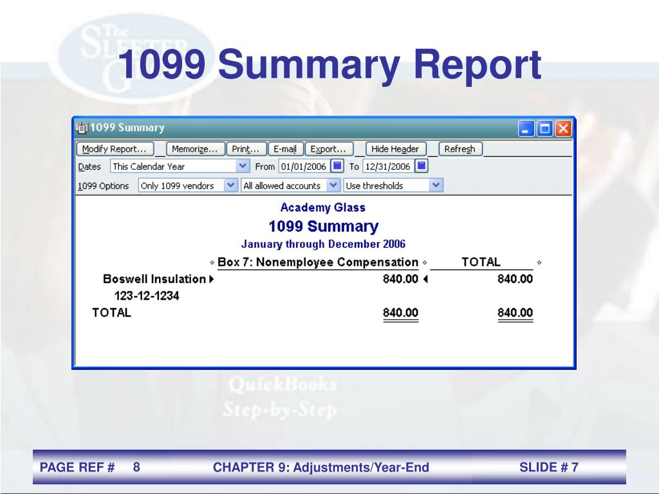Click the grand total 840.00 in TOTAL column
The height and width of the screenshot is (494, 659).
(515, 313)
